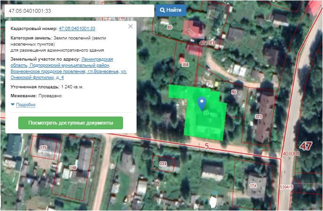Select parcel labeled 148 on map

(x=73, y=167)
